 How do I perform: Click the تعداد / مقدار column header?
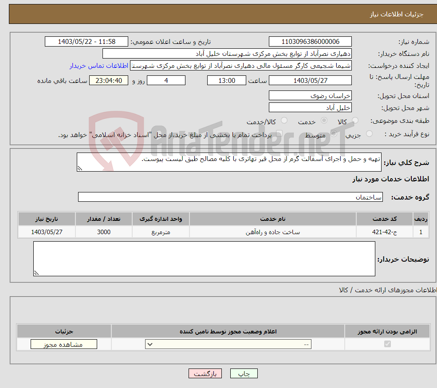tap(104, 219)
